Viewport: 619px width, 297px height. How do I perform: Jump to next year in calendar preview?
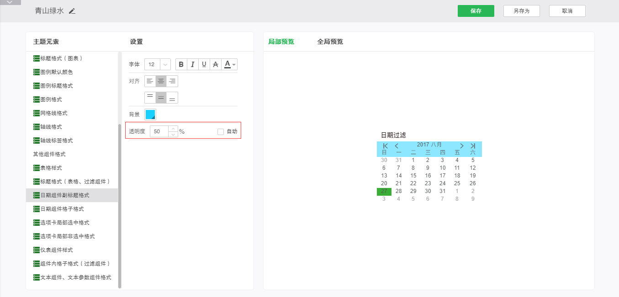click(473, 146)
